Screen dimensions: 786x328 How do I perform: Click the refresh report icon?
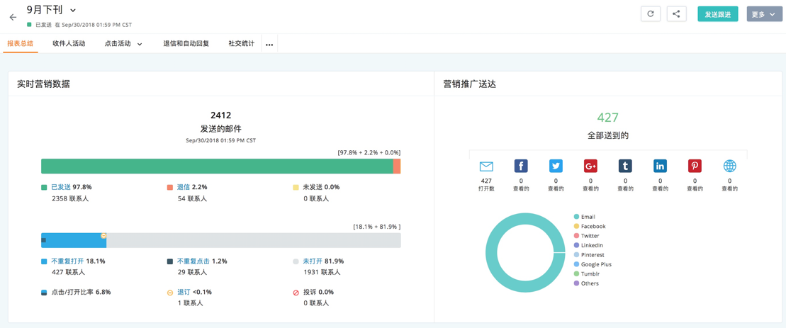coord(650,14)
